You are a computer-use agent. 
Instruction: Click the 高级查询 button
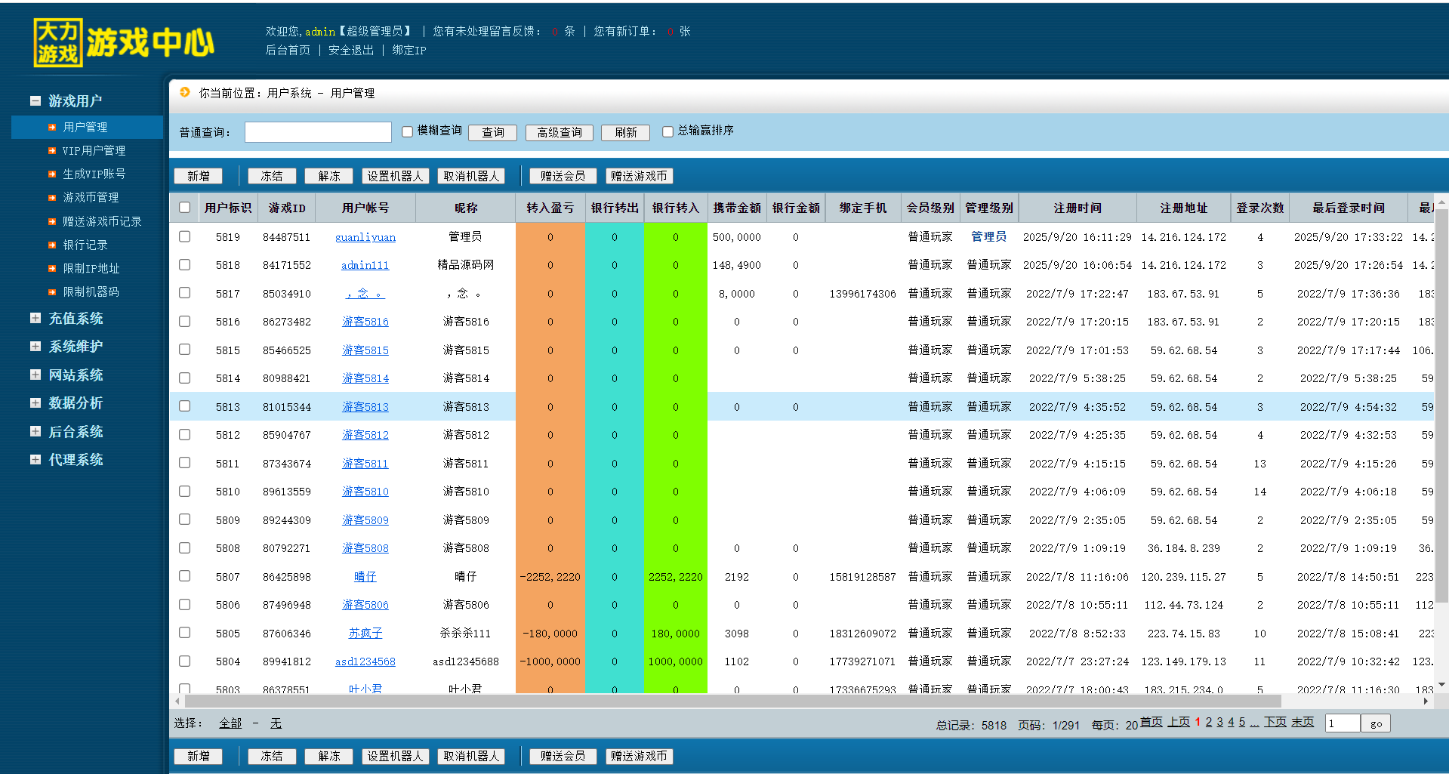coord(559,133)
